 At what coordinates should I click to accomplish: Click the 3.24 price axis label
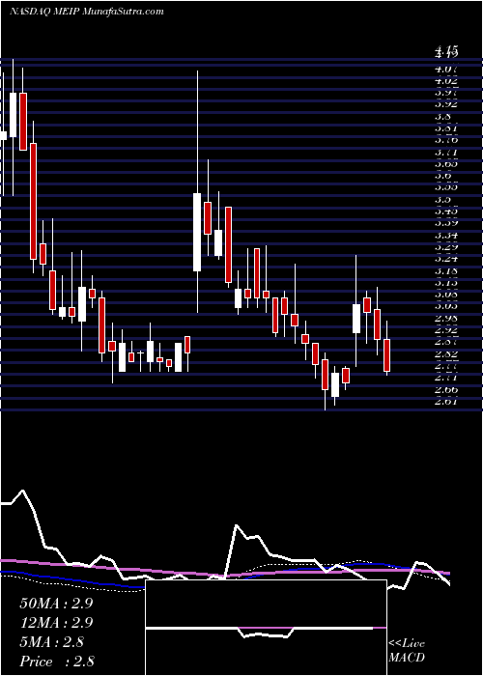click(x=446, y=259)
